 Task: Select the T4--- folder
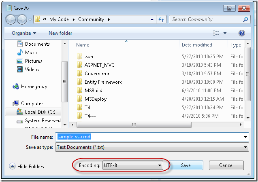[x=90, y=116]
